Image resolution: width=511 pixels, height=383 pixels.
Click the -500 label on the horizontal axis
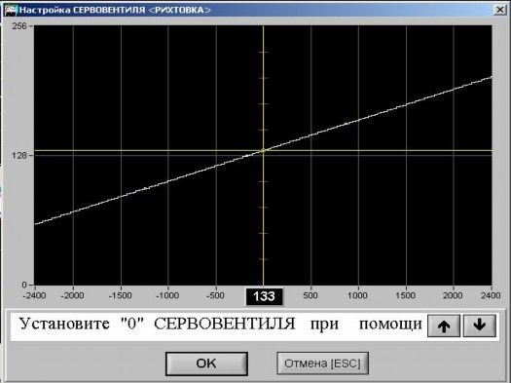[215, 295]
